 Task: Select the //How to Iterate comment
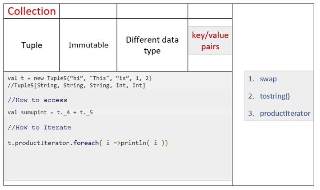coord(40,127)
